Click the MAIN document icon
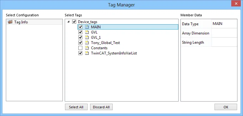The height and width of the screenshot is (116, 243). pyautogui.click(x=87, y=27)
